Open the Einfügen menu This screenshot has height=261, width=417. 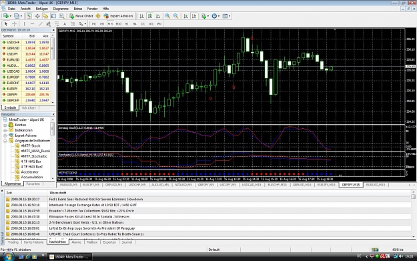pyautogui.click(x=42, y=9)
